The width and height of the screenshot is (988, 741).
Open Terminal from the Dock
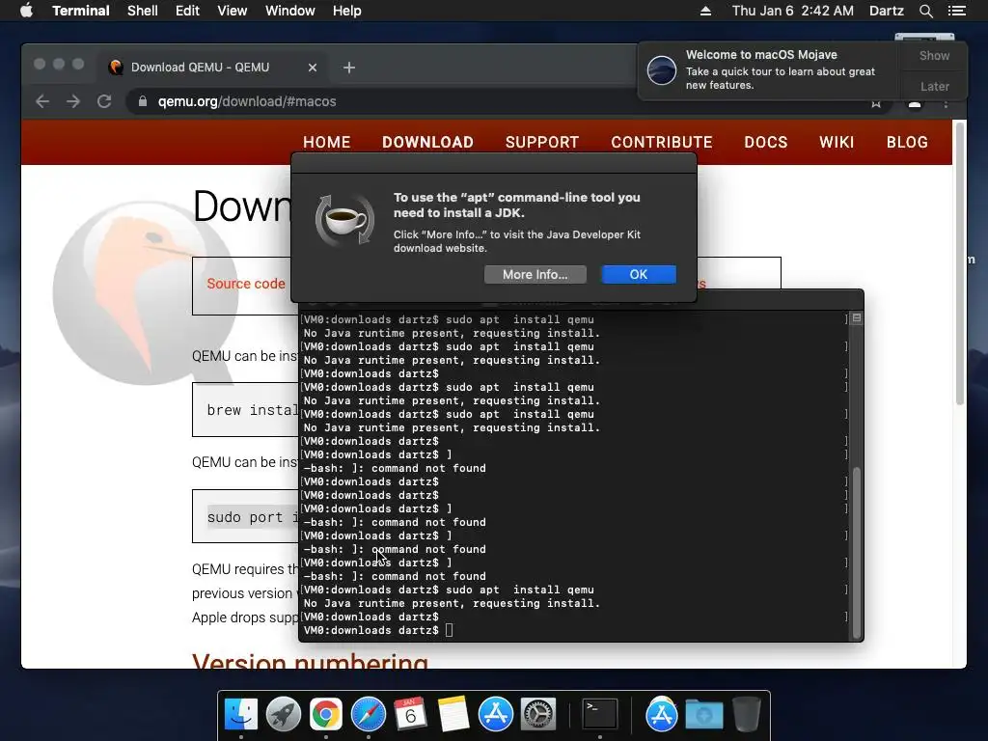600,715
